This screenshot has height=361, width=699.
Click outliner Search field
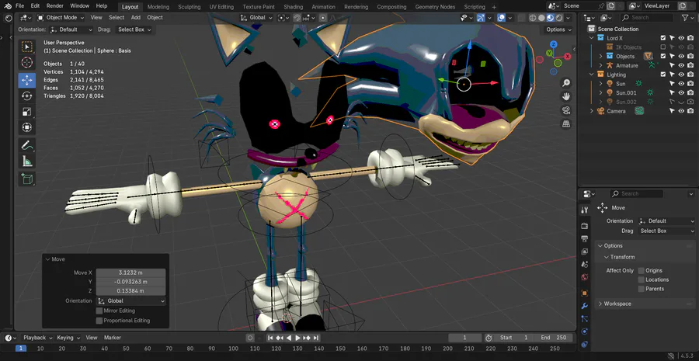point(647,17)
